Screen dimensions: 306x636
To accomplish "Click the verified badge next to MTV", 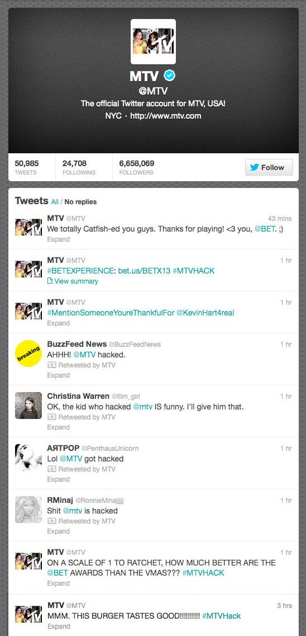I will coord(169,76).
